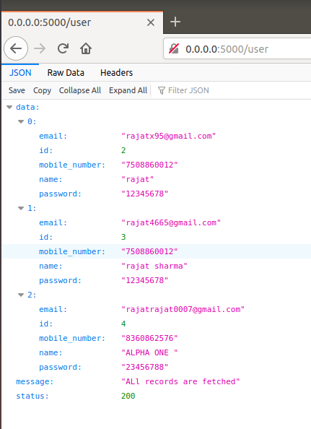Switch to the JSON tab

20,73
